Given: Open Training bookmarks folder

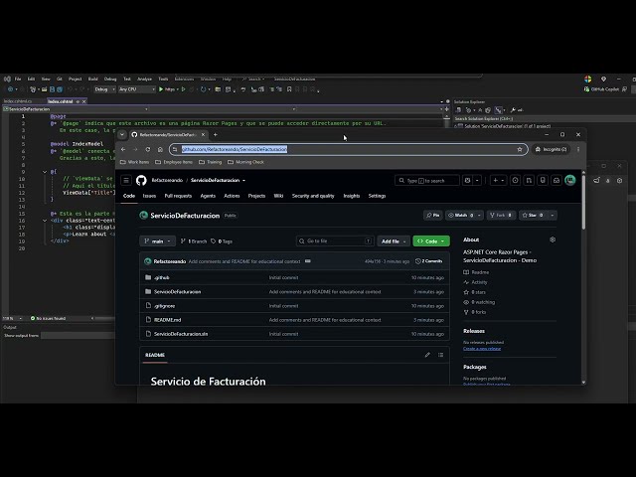Looking at the screenshot, I should point(210,162).
